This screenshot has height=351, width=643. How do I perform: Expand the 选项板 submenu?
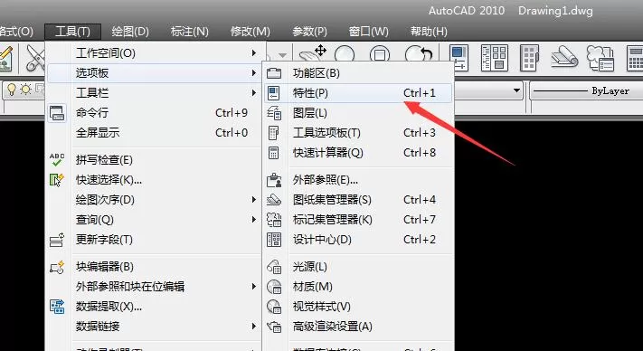pyautogui.click(x=154, y=73)
